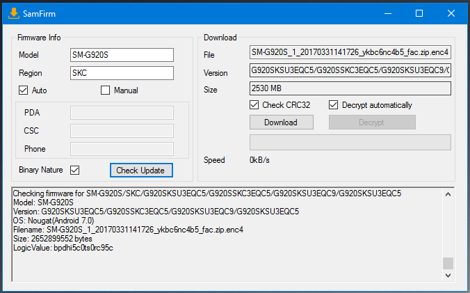The height and width of the screenshot is (293, 470).
Task: Click the Size field showing 2530 MB
Action: [350, 89]
